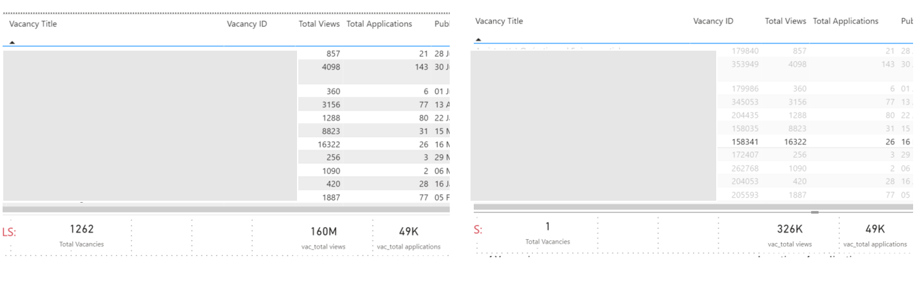Image resolution: width=917 pixels, height=293 pixels.
Task: Select Vacancy ID 158035 in right table
Action: coord(745,129)
